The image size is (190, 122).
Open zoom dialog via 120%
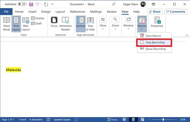(x=183, y=120)
